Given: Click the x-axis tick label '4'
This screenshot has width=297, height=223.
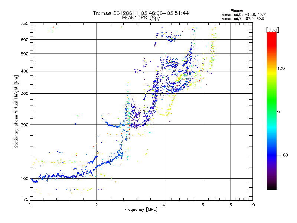Looking at the screenshot, I should (164, 205).
